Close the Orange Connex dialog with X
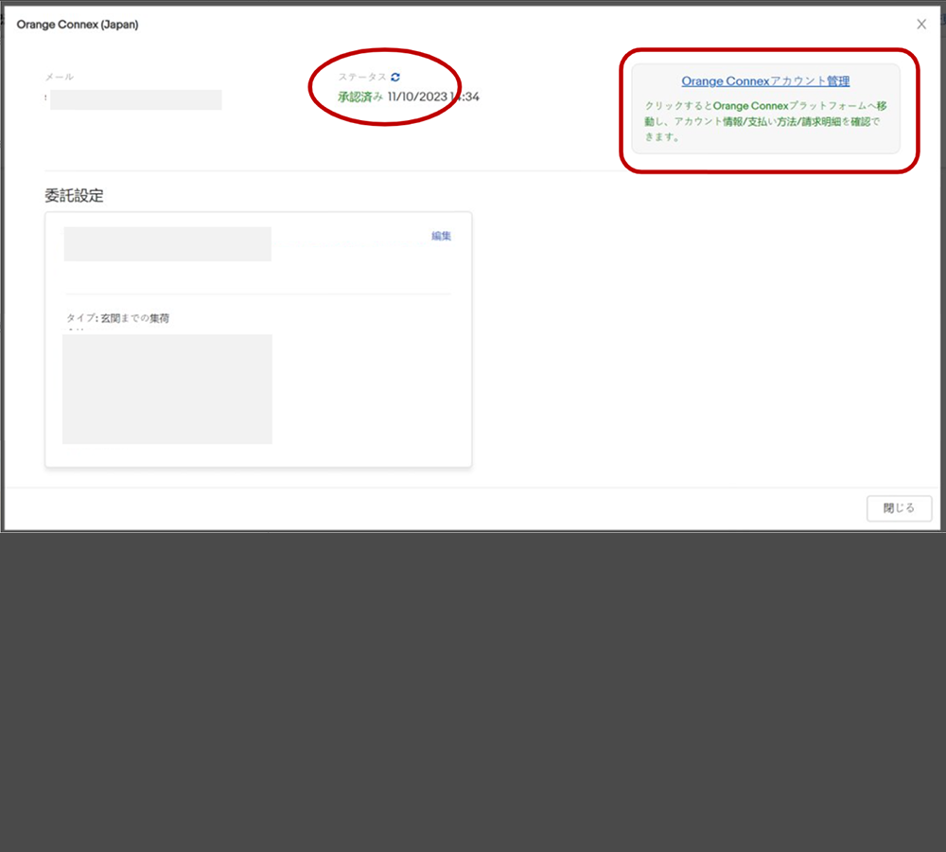The image size is (946, 852). click(921, 25)
